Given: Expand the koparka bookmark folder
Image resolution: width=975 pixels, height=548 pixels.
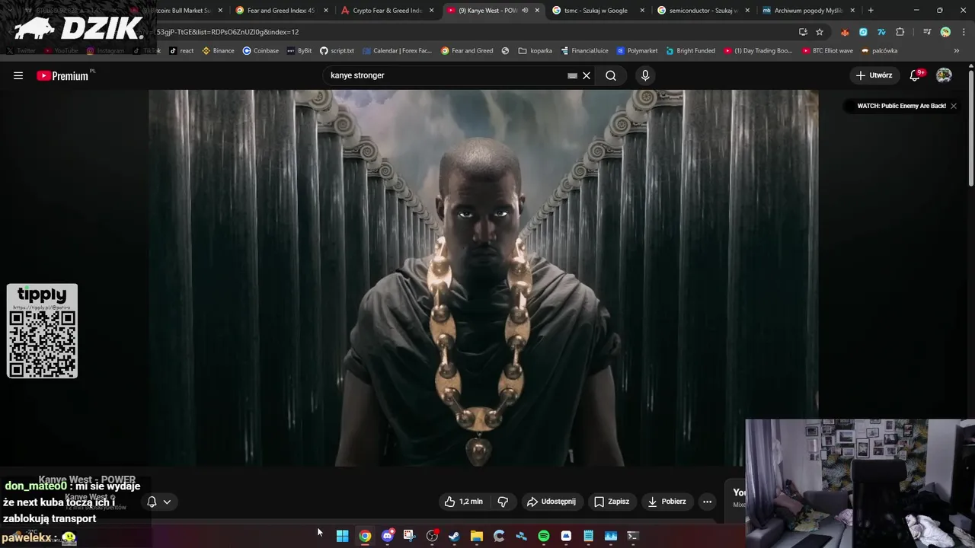Looking at the screenshot, I should [x=535, y=51].
